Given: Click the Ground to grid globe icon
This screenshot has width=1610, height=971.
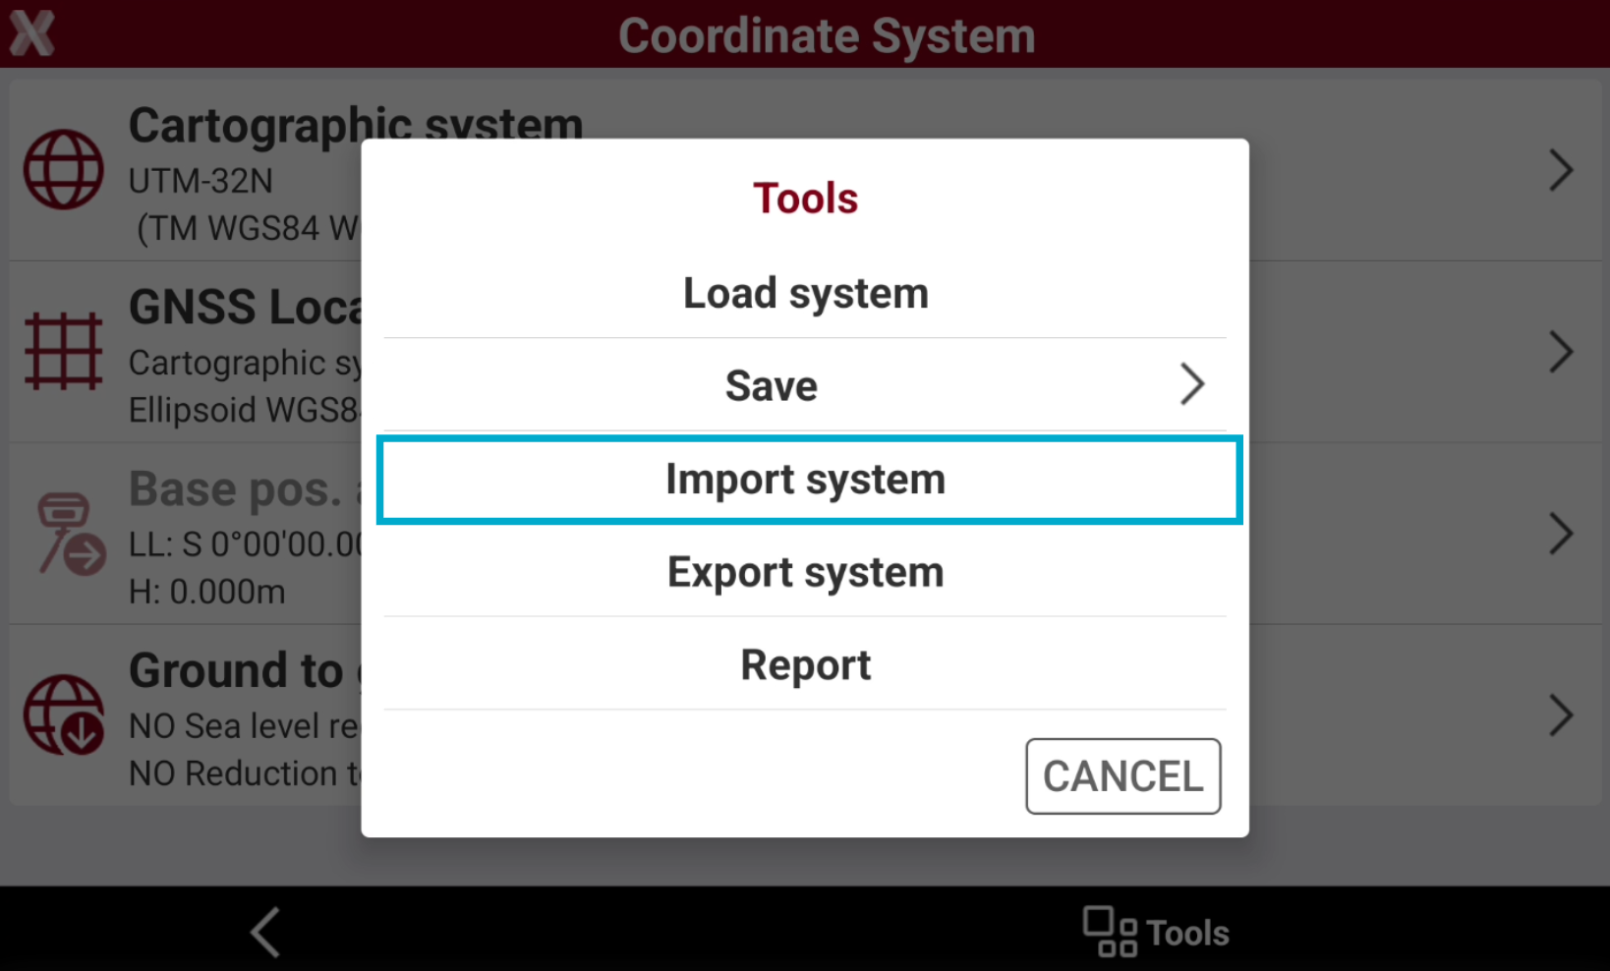Looking at the screenshot, I should coord(64,714).
